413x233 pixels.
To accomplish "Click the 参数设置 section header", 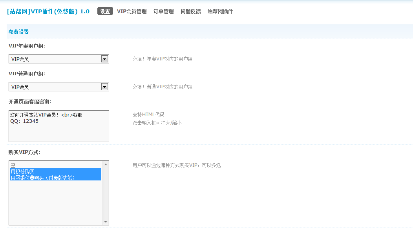I will pyautogui.click(x=18, y=32).
